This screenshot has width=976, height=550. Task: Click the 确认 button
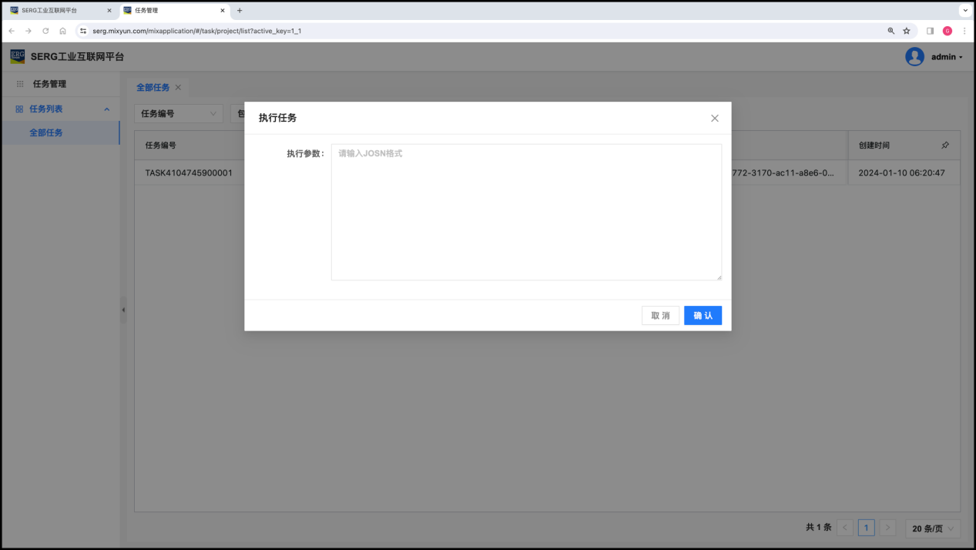(x=703, y=316)
